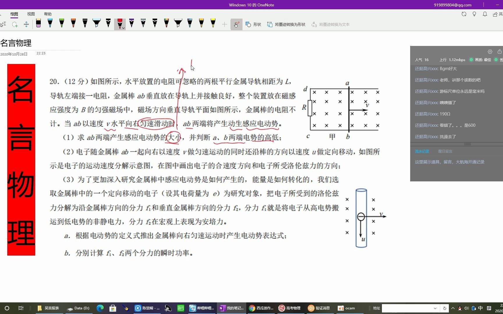Viewport: 503px width, 314px height.
Task: Click the sync status icon
Action: click(x=464, y=14)
